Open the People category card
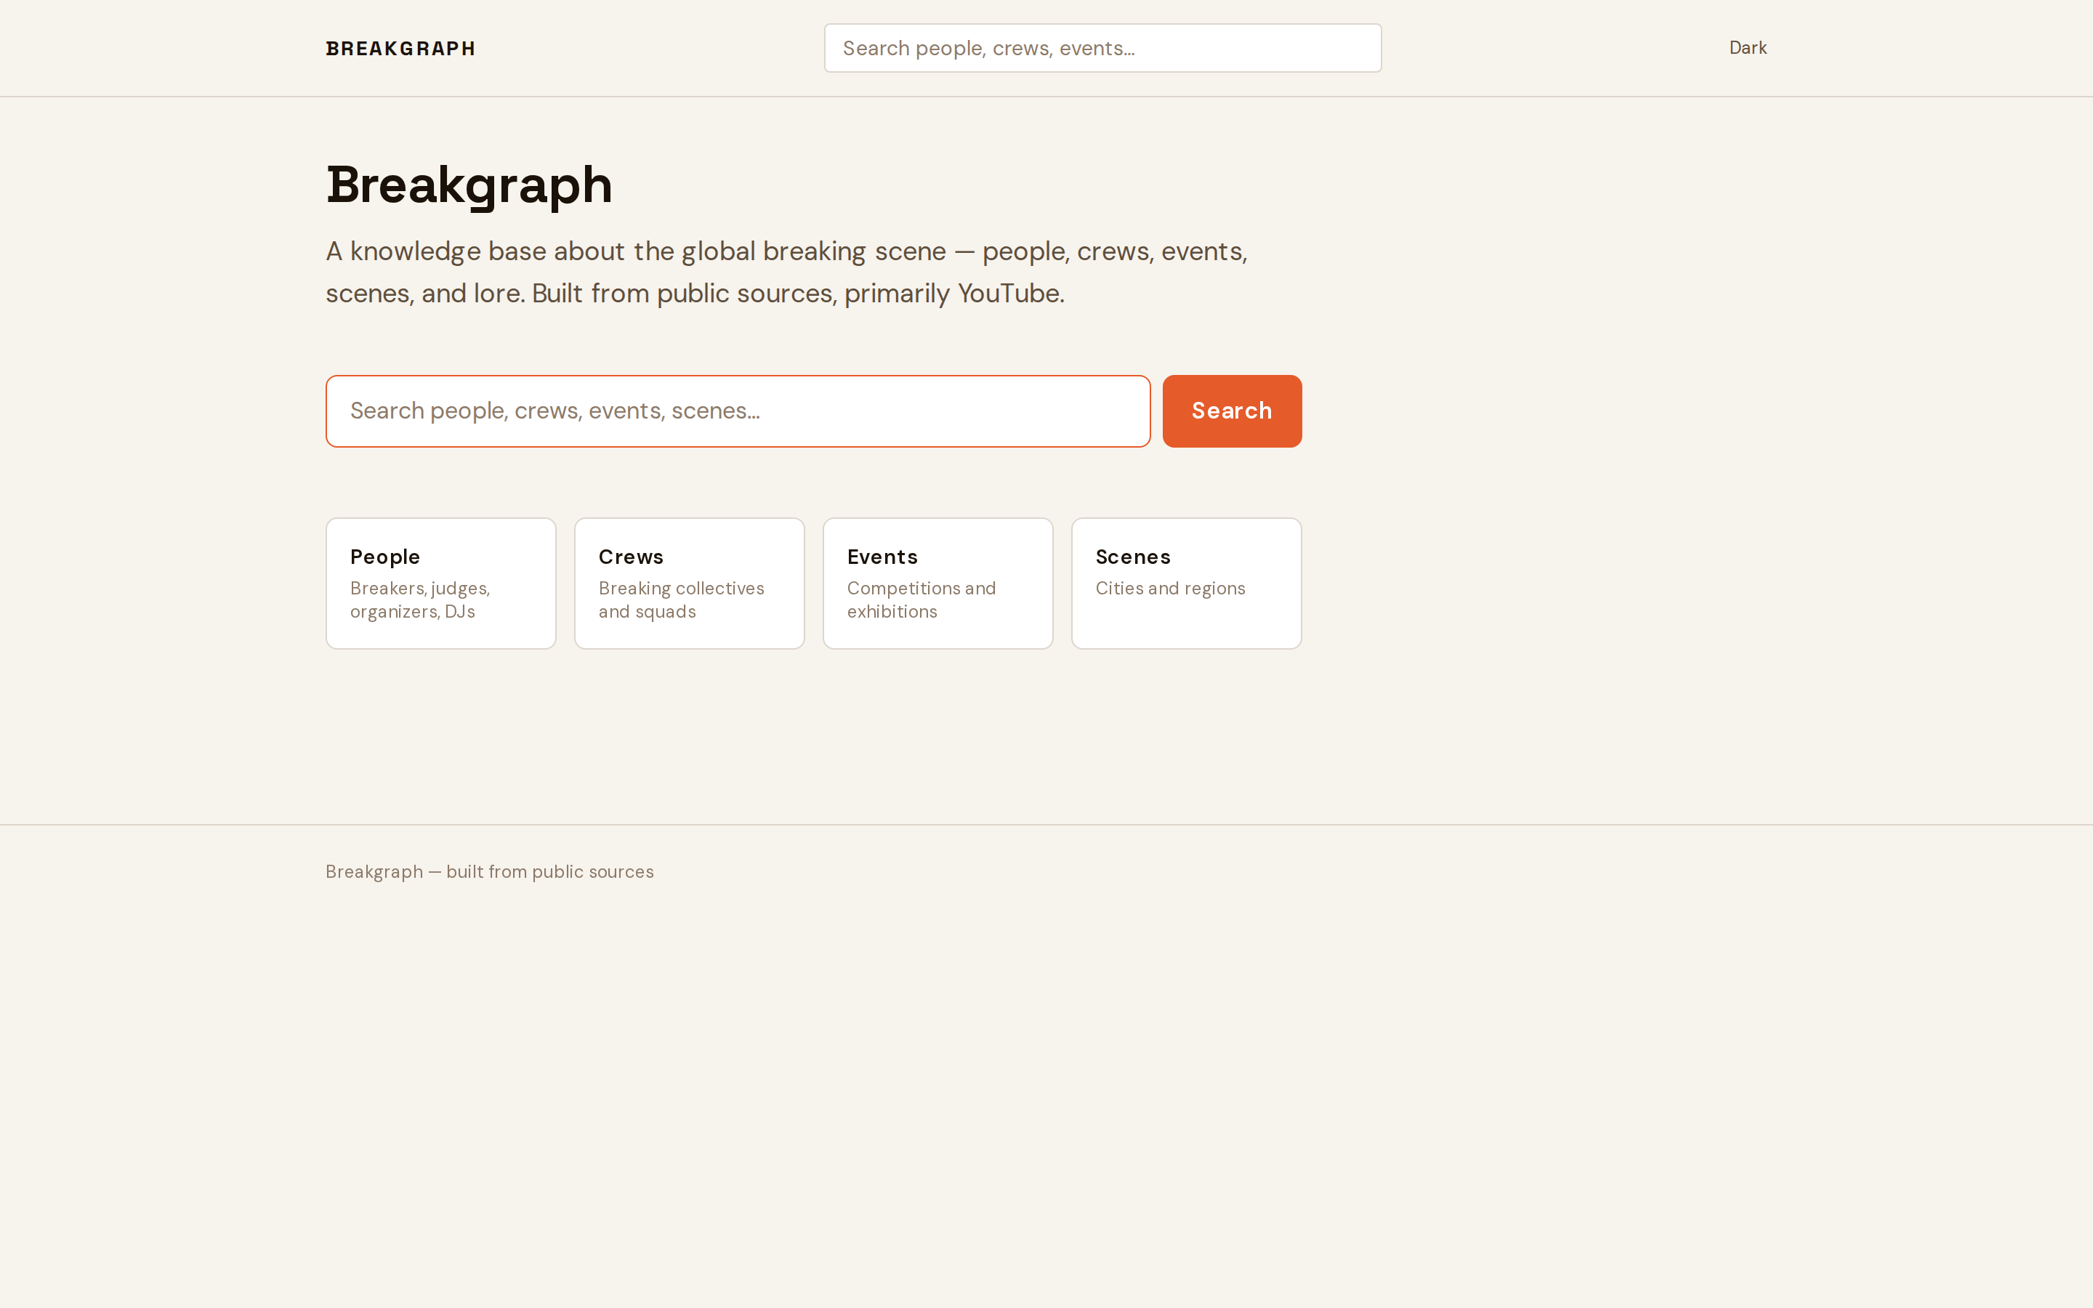The image size is (2093, 1308). [x=440, y=582]
